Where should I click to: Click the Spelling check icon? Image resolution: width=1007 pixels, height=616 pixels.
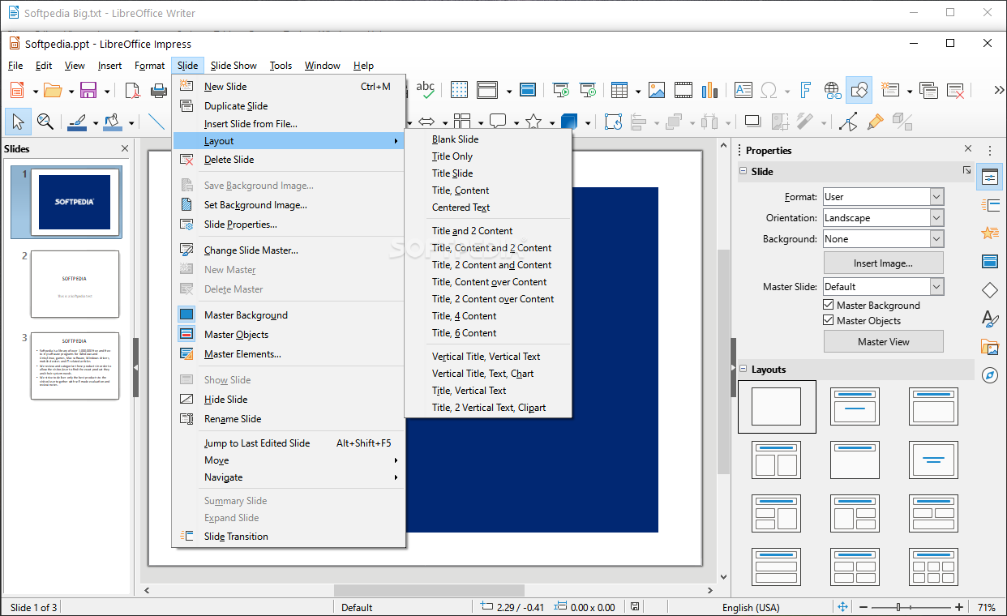pos(425,89)
